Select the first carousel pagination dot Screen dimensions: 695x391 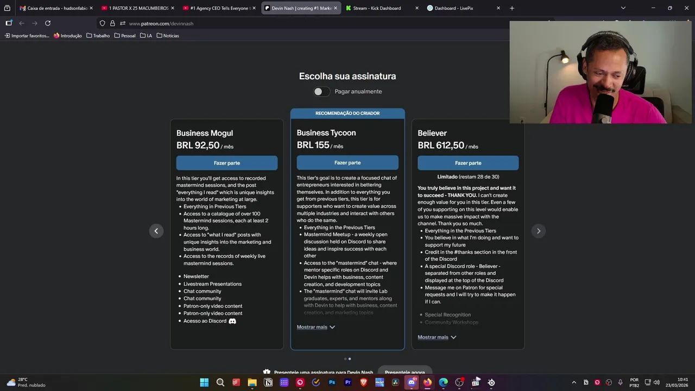(x=345, y=358)
